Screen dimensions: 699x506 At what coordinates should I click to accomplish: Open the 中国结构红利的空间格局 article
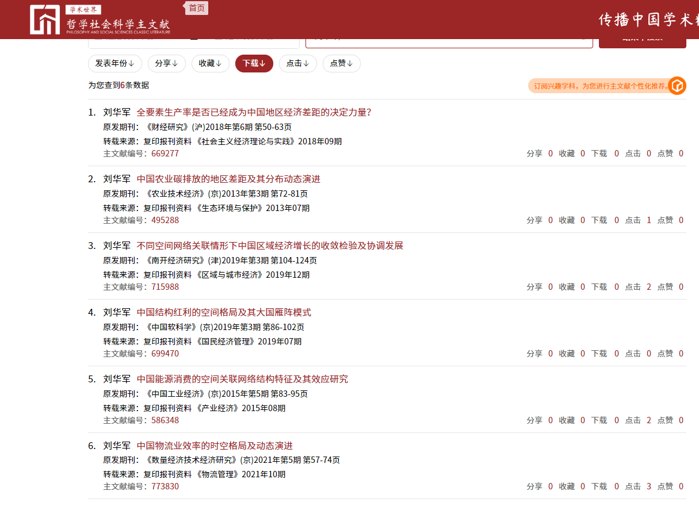pyautogui.click(x=224, y=312)
